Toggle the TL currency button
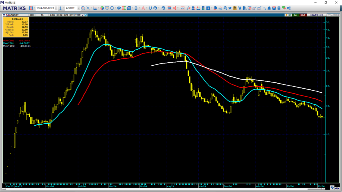This screenshot has width=342, height=192. click(x=42, y=15)
